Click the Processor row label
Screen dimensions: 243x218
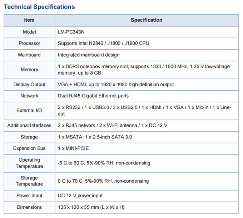pyautogui.click(x=29, y=43)
